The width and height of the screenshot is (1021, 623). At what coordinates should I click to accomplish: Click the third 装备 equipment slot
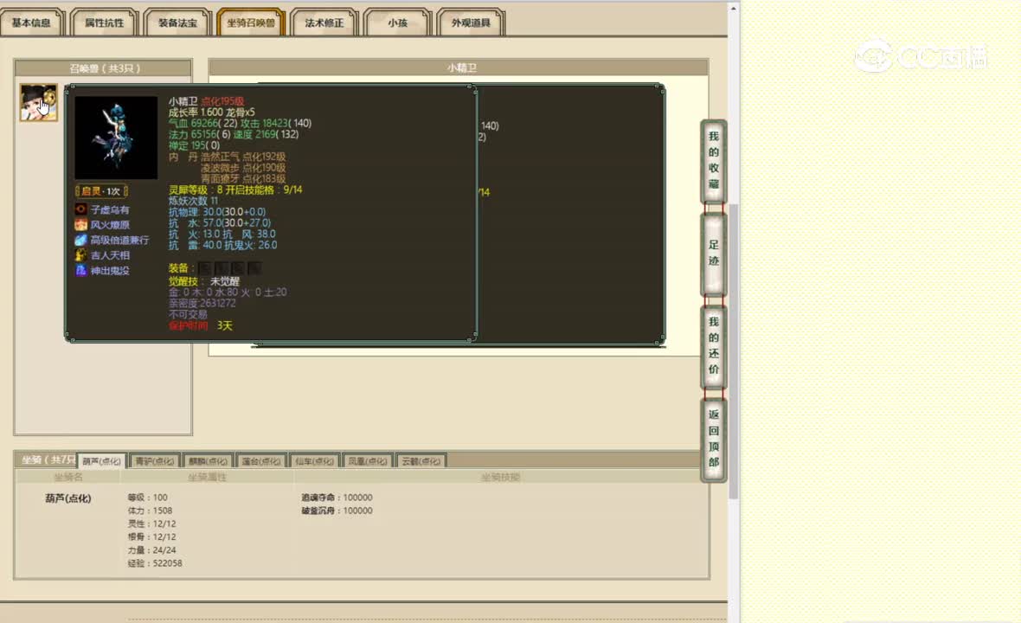point(238,268)
